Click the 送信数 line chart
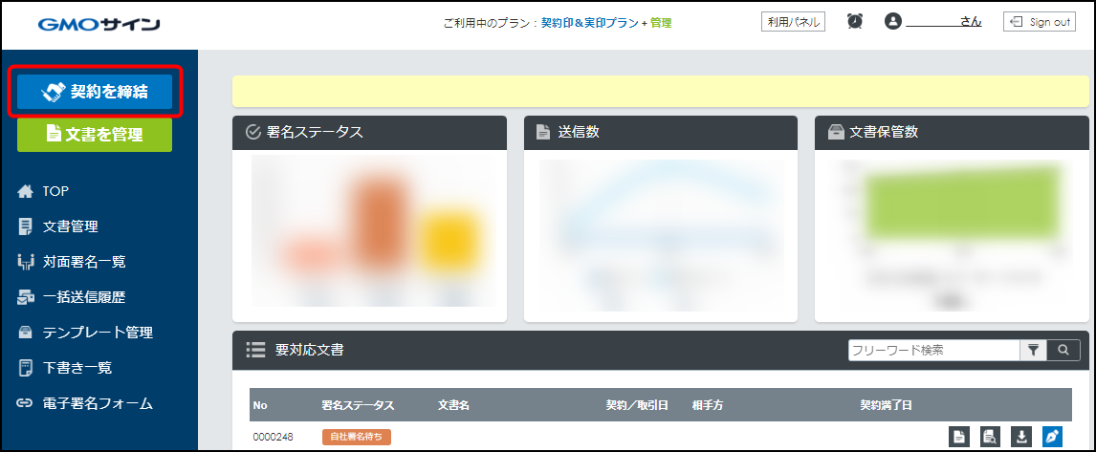The height and width of the screenshot is (452, 1096). tap(661, 235)
